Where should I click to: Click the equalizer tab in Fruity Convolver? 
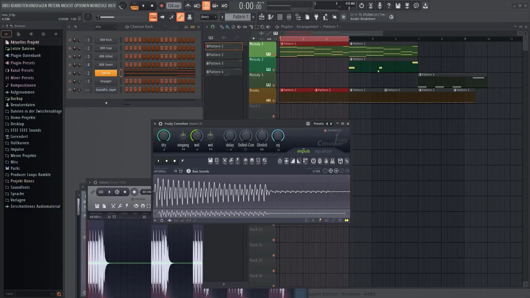pyautogui.click(x=324, y=151)
